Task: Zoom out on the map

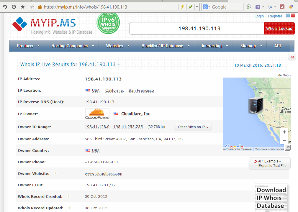Action: click(284, 140)
